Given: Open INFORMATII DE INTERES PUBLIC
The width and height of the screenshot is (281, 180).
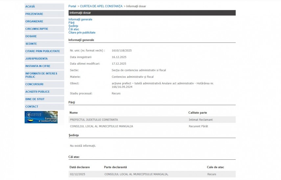Looking at the screenshot, I should [41, 75].
